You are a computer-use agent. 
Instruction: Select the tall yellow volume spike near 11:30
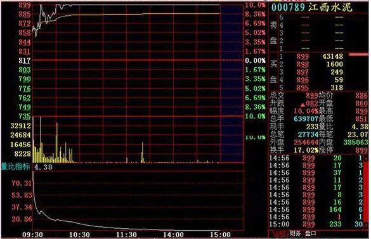click(143, 152)
